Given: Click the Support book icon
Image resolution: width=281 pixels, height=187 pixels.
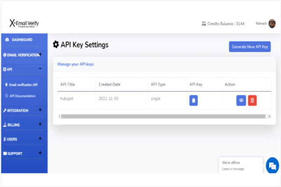Looking at the screenshot, I should [x=5, y=153].
